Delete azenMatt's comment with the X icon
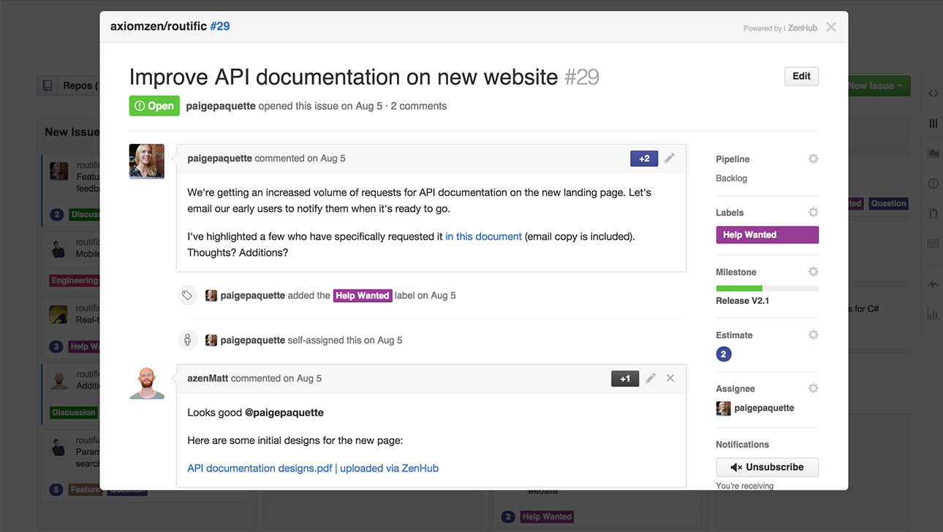 point(670,378)
